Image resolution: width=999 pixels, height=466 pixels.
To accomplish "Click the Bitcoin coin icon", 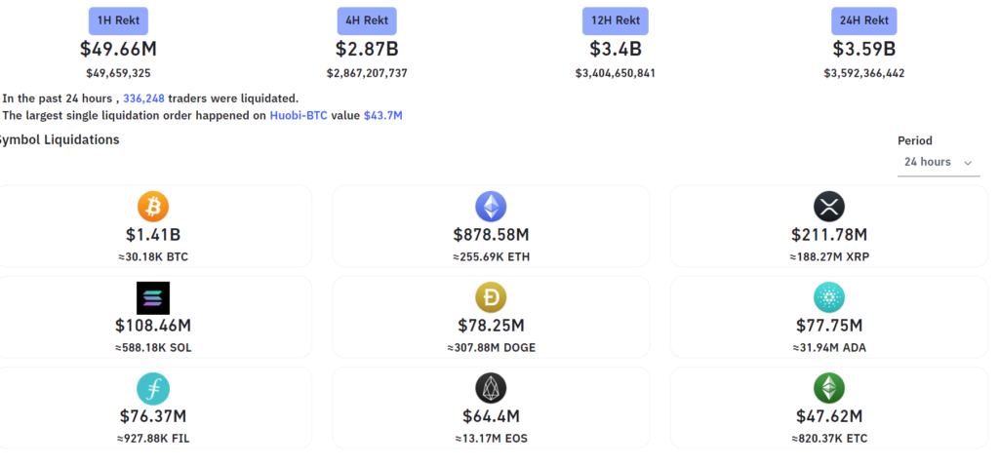I will (x=153, y=206).
